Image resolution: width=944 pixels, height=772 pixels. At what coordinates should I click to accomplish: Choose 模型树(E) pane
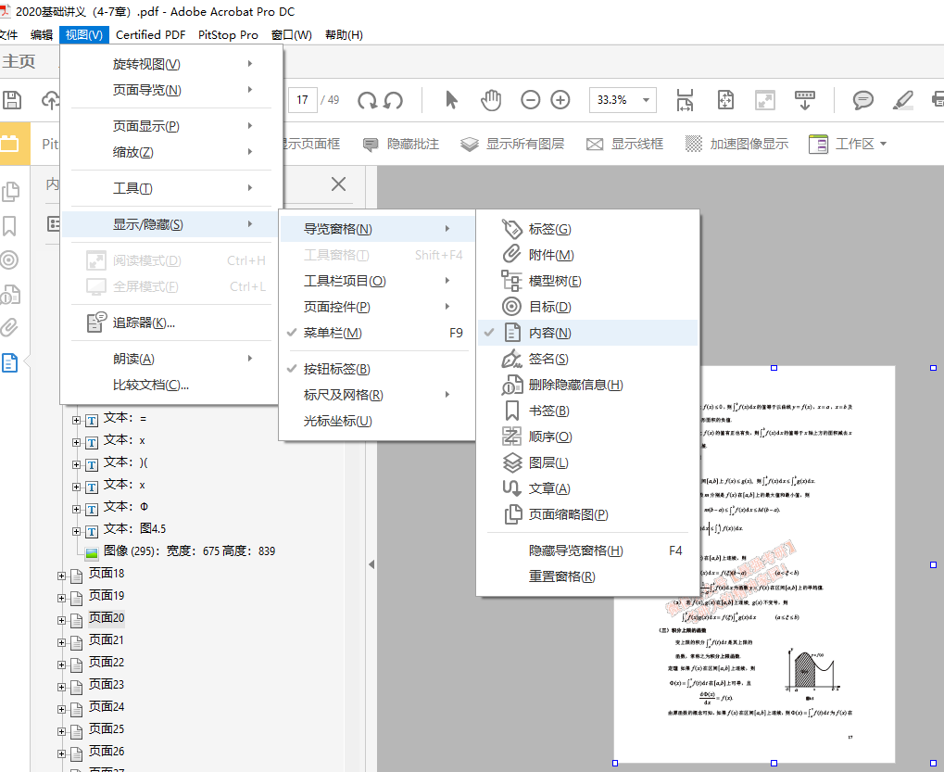[588, 281]
